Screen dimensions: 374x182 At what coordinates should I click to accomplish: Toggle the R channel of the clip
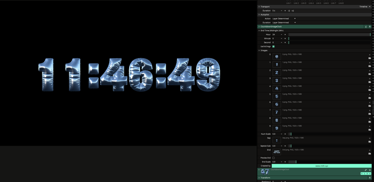point(362,174)
